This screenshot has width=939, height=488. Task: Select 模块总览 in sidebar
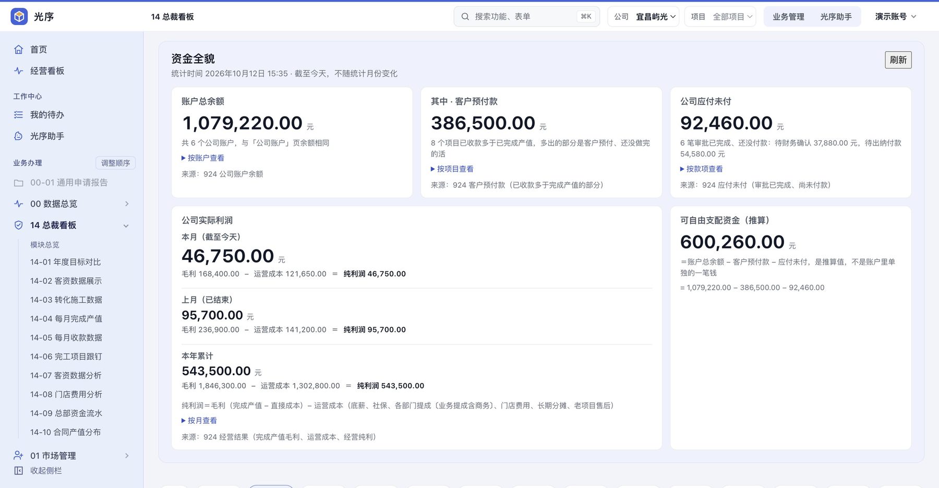(x=45, y=245)
